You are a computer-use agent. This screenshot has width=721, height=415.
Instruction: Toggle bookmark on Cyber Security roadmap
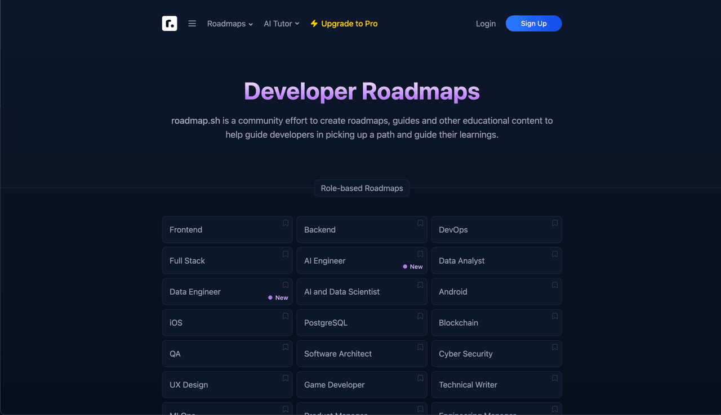click(x=555, y=347)
